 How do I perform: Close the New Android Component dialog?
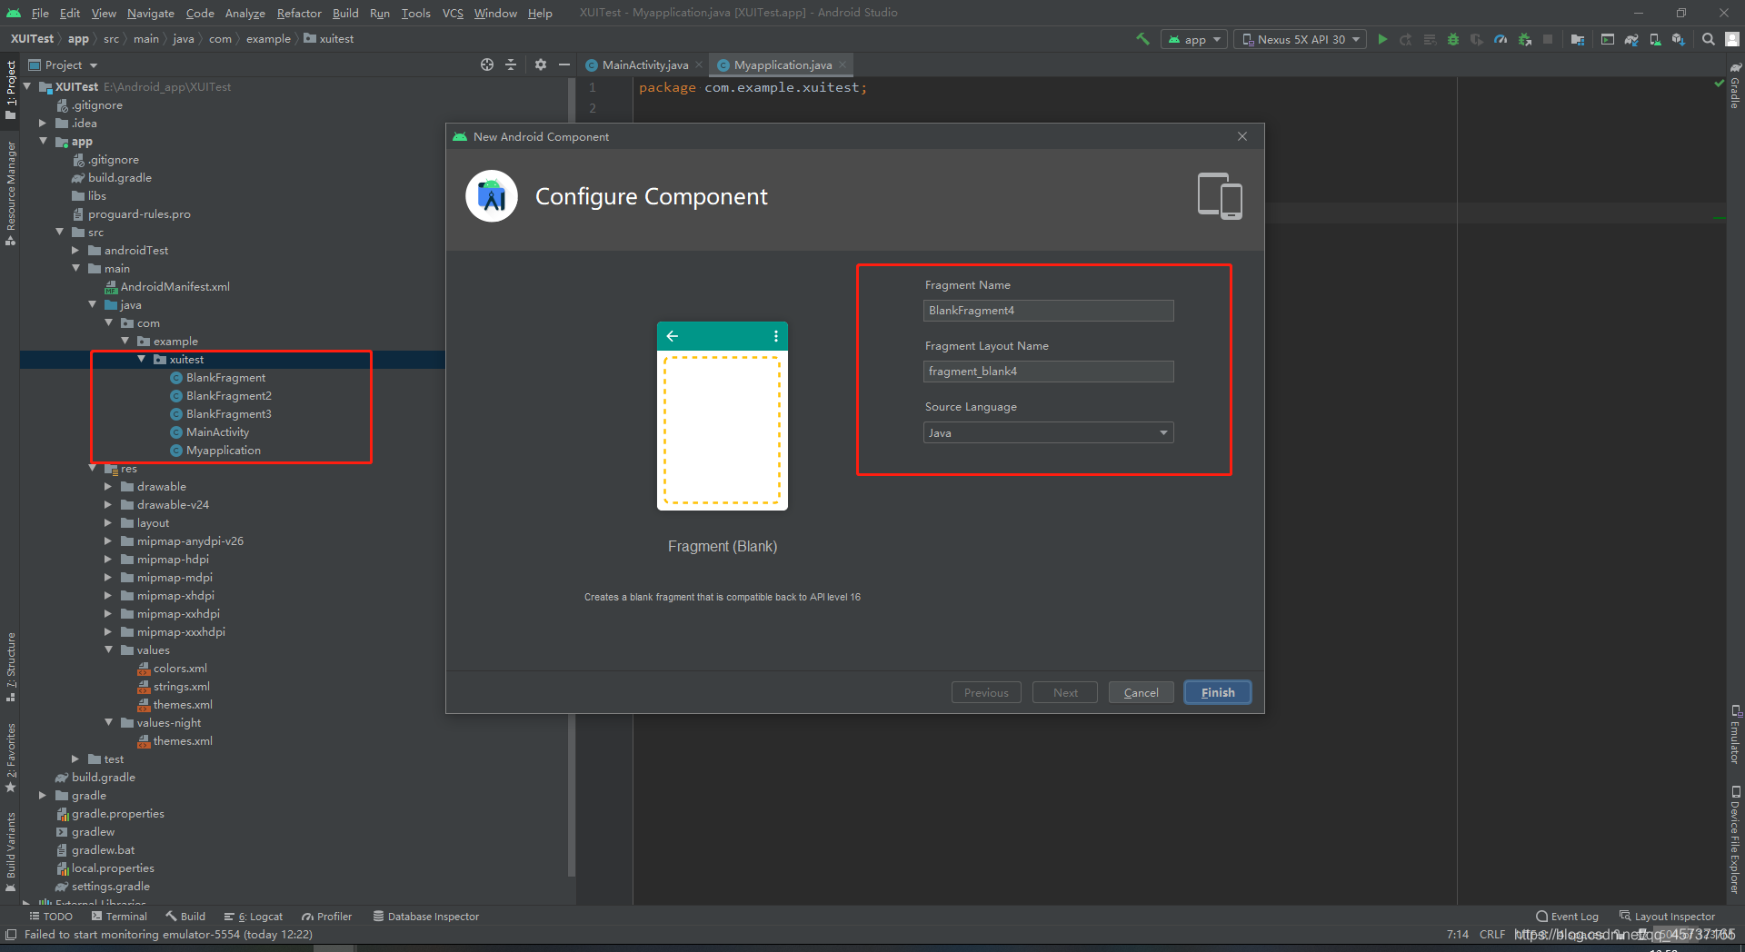pos(1242,136)
